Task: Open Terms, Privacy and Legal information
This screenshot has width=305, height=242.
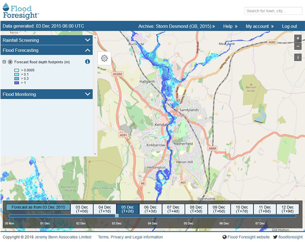Action: 131,237
